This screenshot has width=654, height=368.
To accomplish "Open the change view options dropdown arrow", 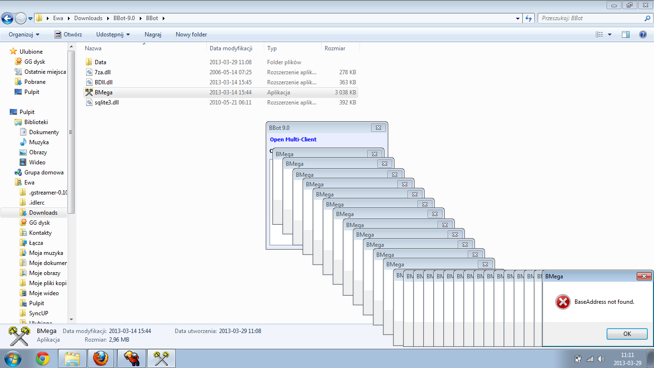I will click(609, 34).
